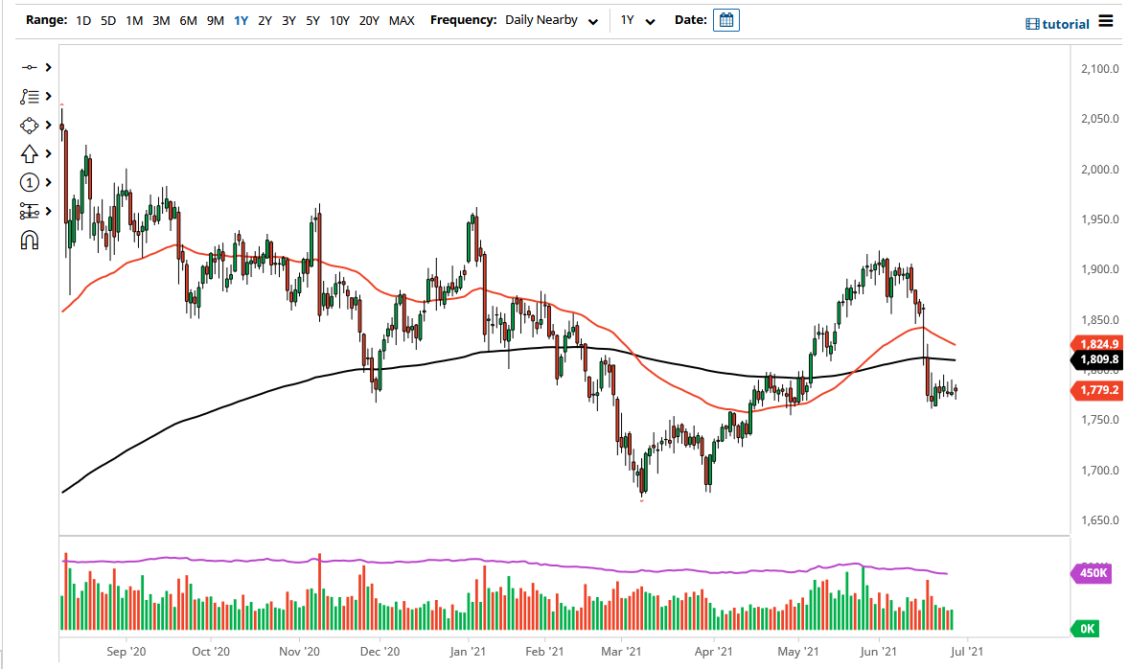Screen dimensions: 1128x669
Task: Select the 6M range
Action: pyautogui.click(x=188, y=21)
